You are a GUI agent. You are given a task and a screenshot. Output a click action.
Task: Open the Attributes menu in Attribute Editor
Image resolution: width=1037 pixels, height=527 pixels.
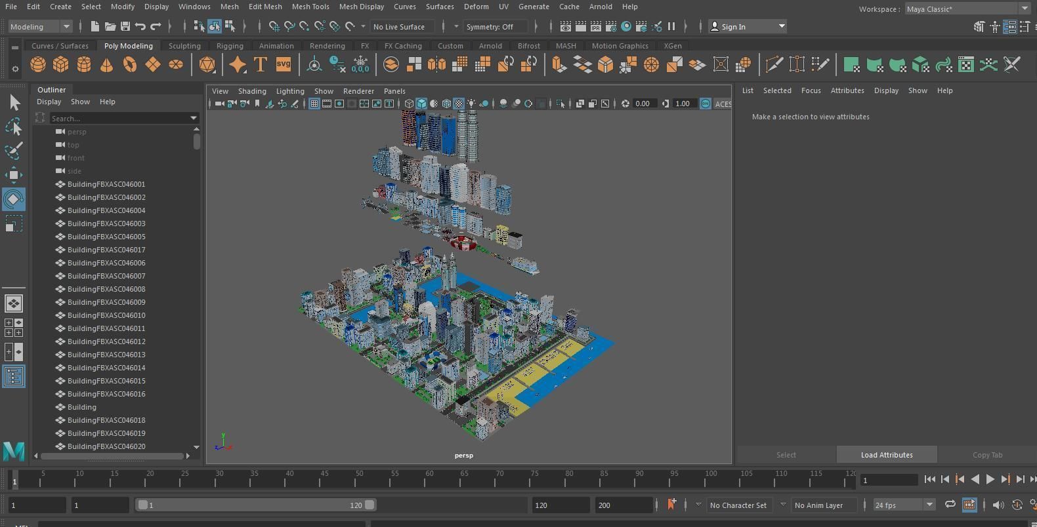pos(847,90)
